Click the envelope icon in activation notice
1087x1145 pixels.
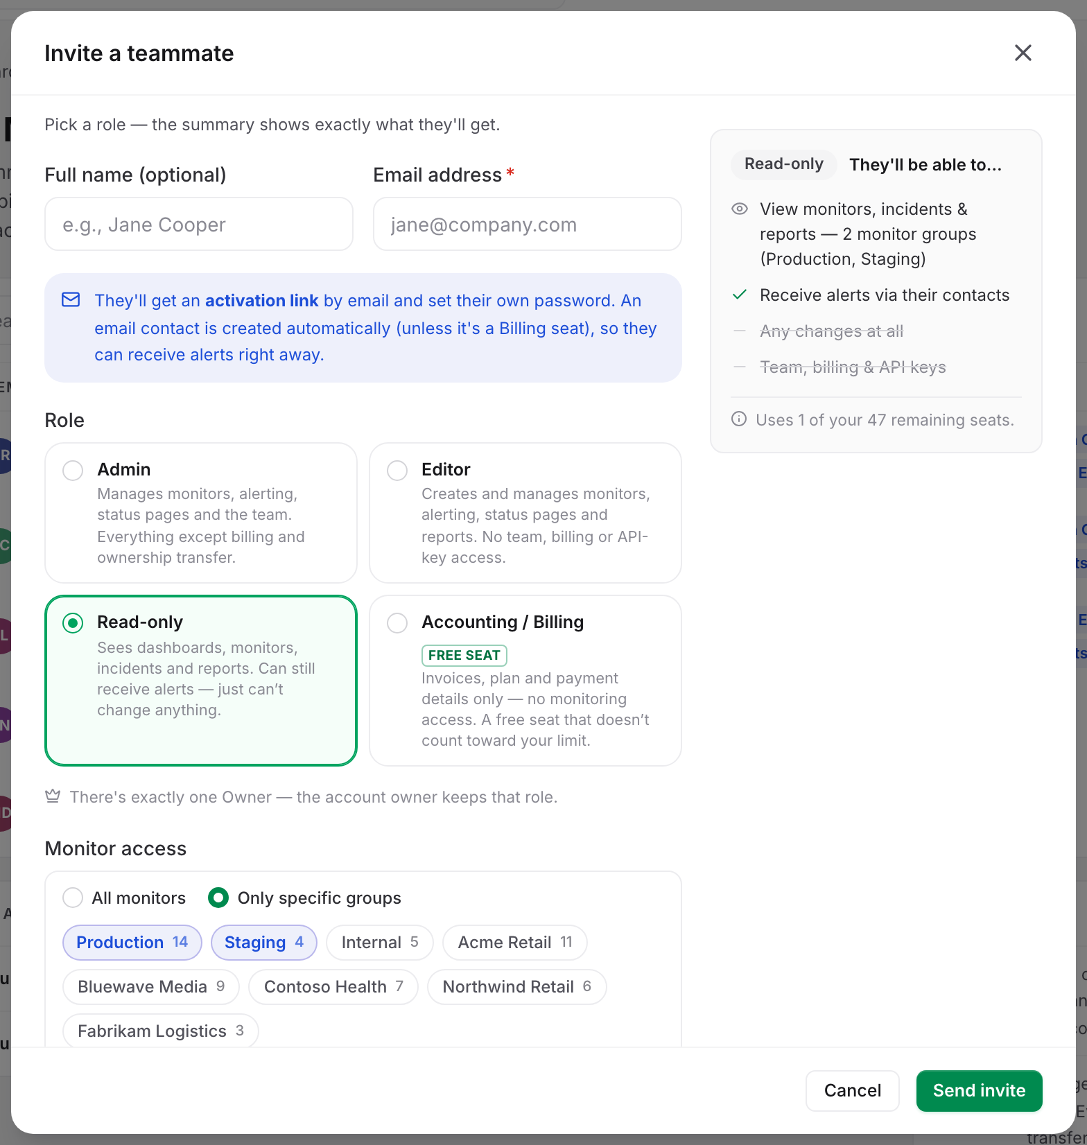click(x=71, y=300)
